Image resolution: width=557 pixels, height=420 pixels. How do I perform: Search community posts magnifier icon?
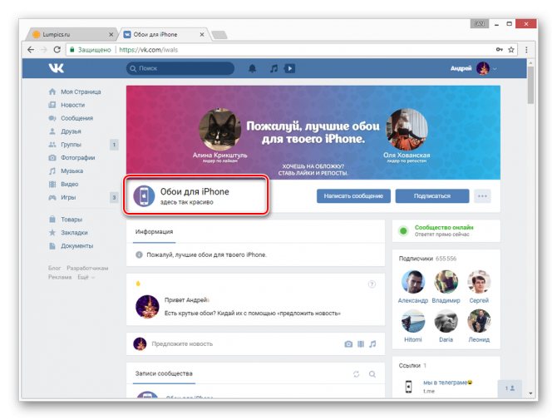point(372,373)
